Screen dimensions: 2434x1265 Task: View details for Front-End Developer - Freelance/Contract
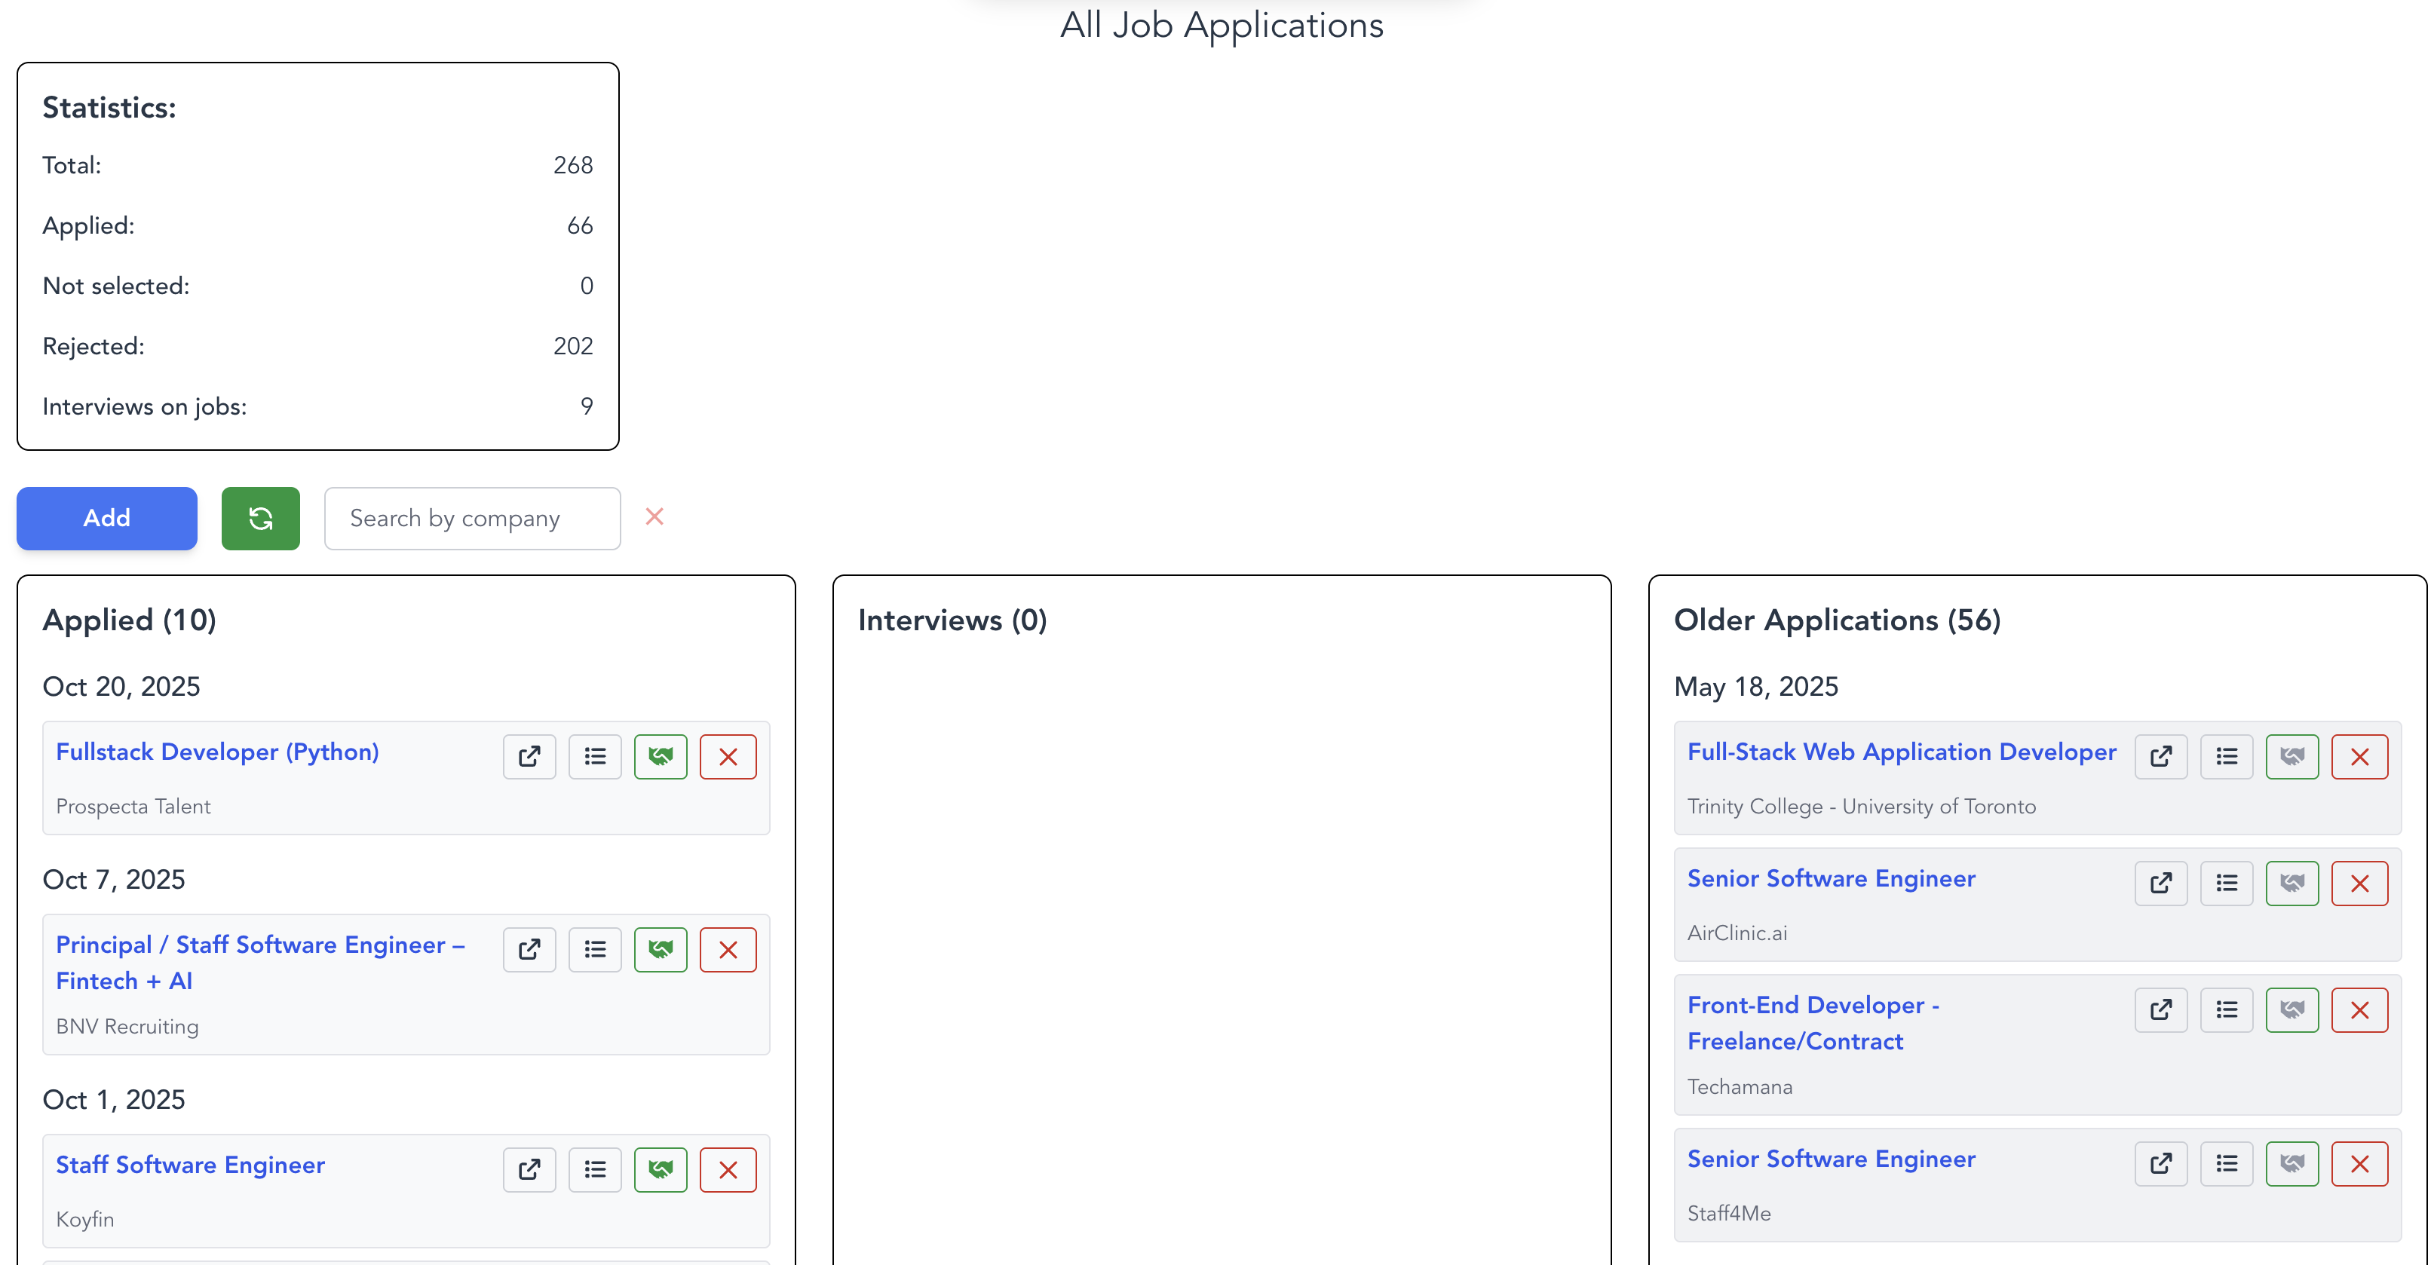2226,1009
